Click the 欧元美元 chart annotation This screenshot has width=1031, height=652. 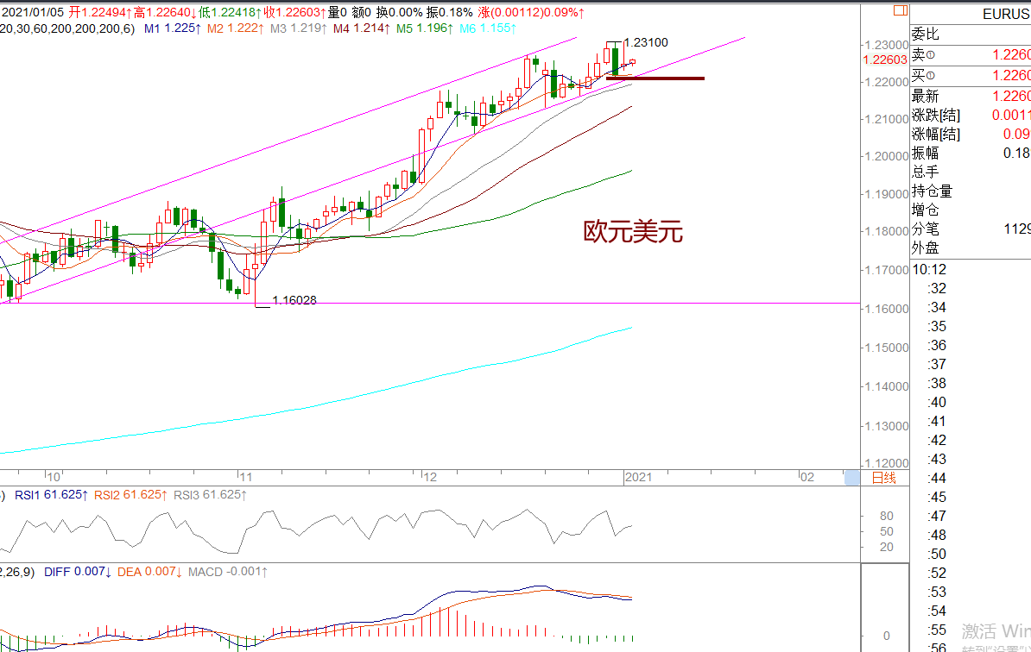point(633,232)
